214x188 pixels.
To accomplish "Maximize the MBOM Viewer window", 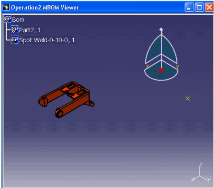I will coord(199,7).
